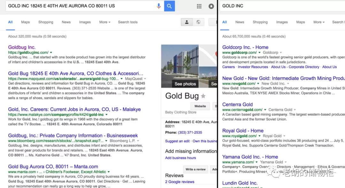Open Royal Gold - Home result
345x188 pixels.
pyautogui.click(x=243, y=131)
